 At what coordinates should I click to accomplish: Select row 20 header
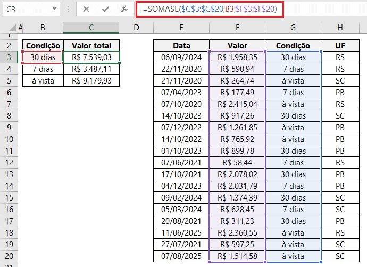pyautogui.click(x=9, y=256)
